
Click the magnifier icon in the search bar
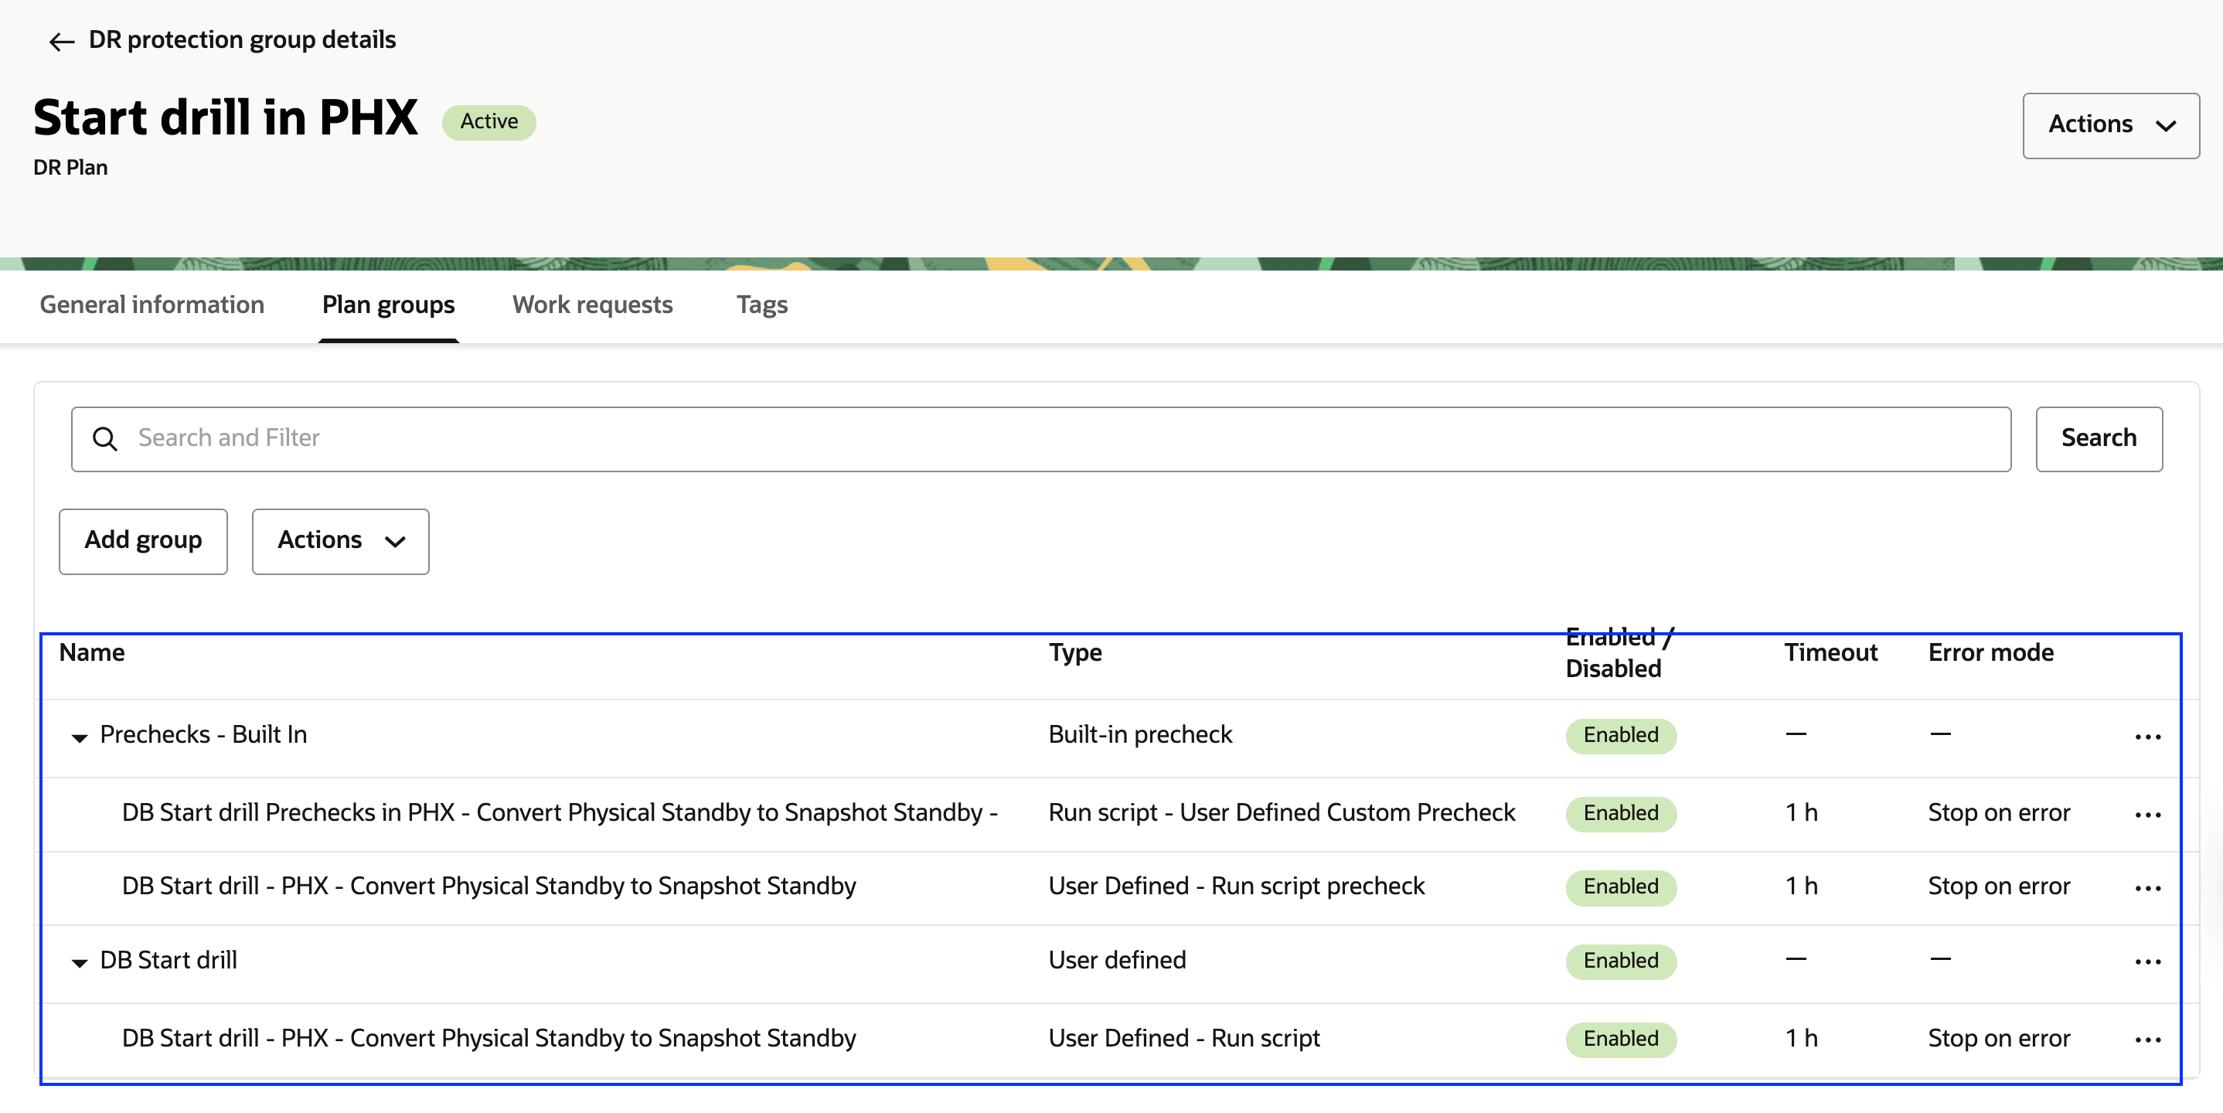pos(106,438)
